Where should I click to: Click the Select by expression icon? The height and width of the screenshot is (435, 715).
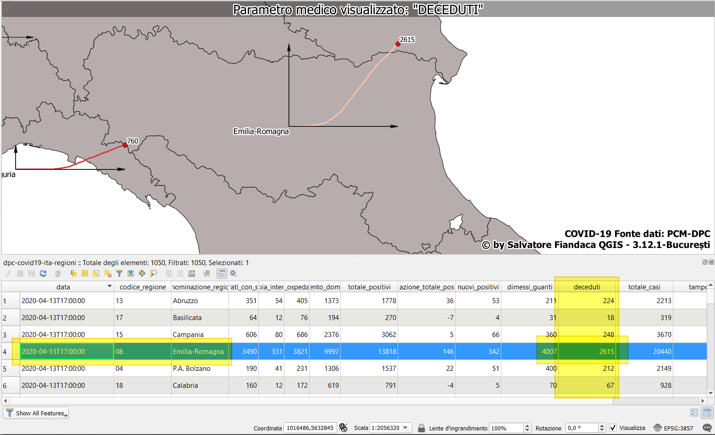tap(73, 273)
